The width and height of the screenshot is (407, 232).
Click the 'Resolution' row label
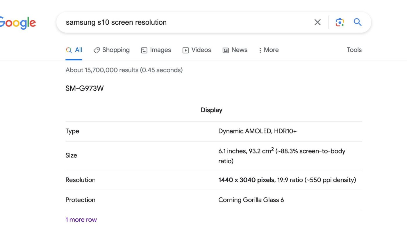coord(81,180)
